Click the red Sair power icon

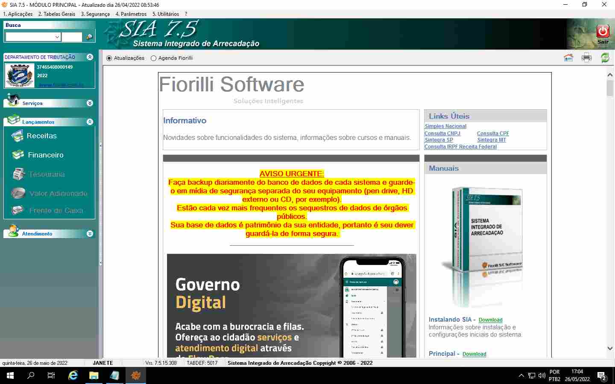(603, 31)
